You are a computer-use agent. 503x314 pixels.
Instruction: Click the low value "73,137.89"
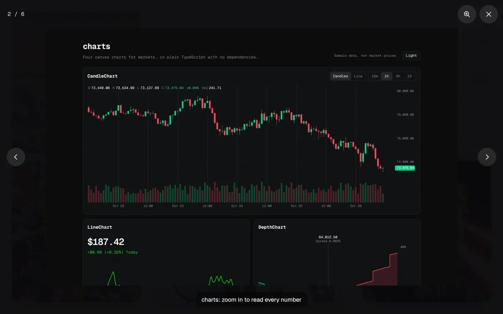(150, 88)
